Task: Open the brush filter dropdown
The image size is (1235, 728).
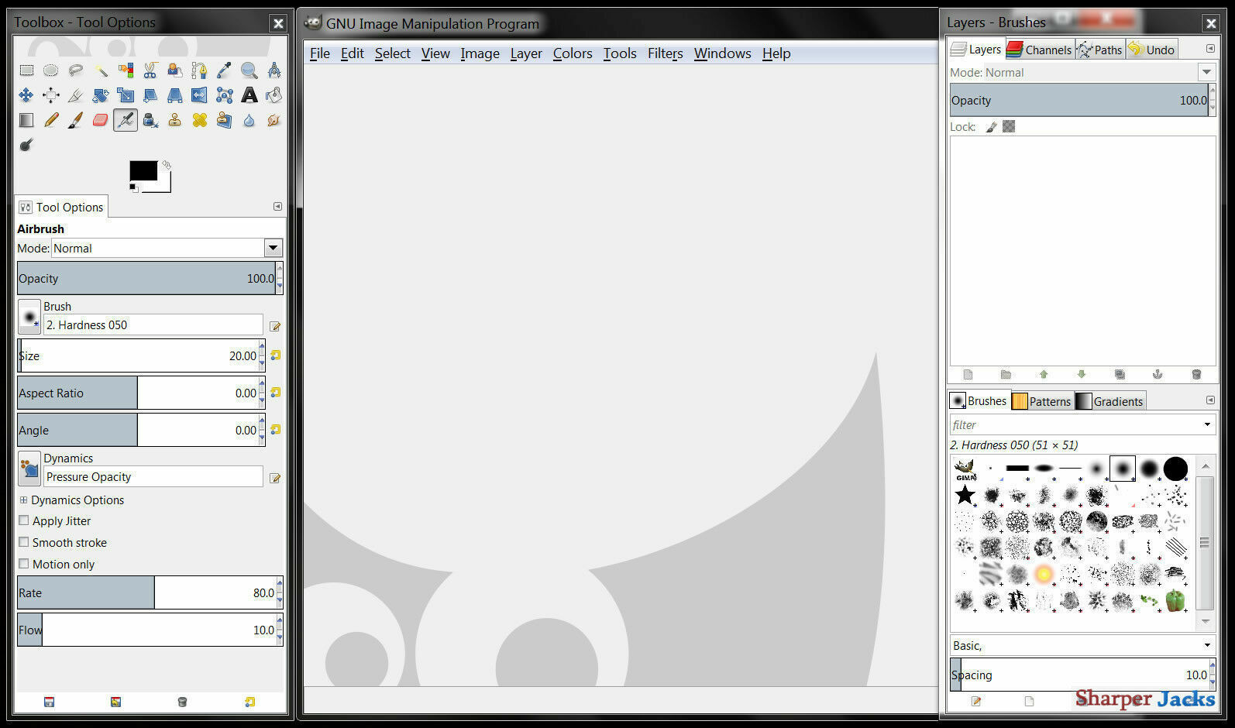Action: pos(1207,424)
